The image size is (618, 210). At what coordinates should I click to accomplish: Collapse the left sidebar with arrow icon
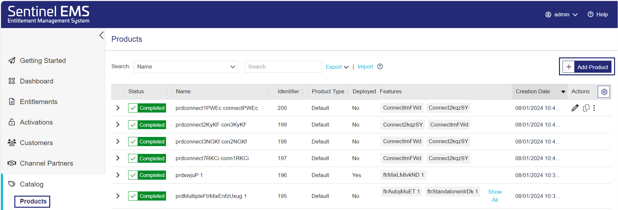(x=101, y=35)
